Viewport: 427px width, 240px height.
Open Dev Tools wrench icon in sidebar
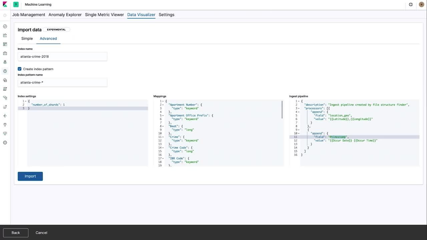(5, 125)
